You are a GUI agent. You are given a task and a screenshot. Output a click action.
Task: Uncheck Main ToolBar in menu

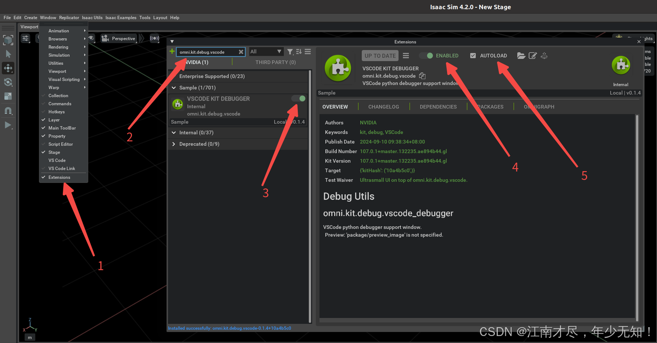(64, 128)
